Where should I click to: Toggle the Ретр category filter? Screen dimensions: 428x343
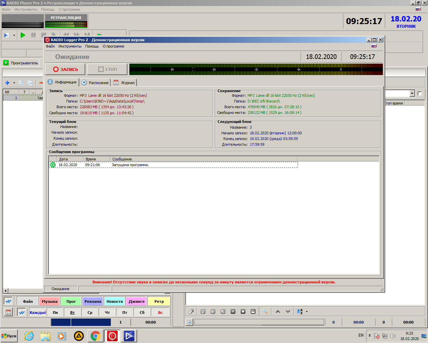click(x=159, y=301)
